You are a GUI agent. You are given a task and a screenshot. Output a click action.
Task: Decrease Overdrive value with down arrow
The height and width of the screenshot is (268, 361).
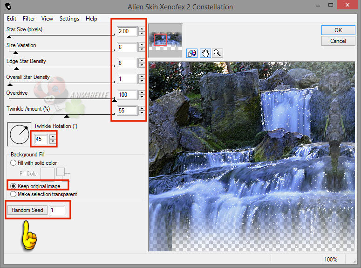142,97
